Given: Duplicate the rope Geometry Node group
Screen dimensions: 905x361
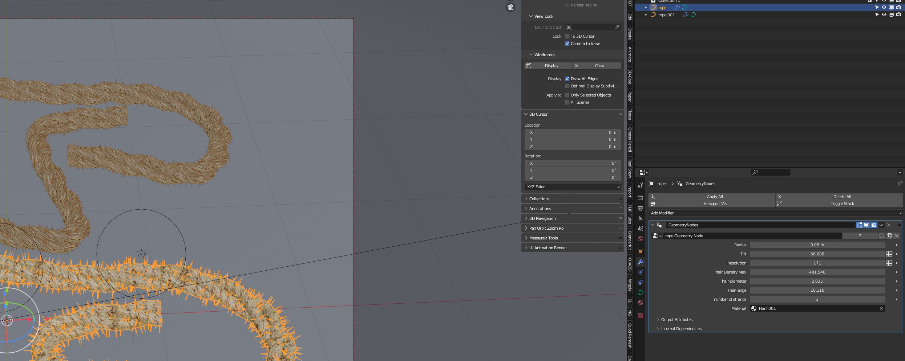Looking at the screenshot, I should (x=889, y=236).
